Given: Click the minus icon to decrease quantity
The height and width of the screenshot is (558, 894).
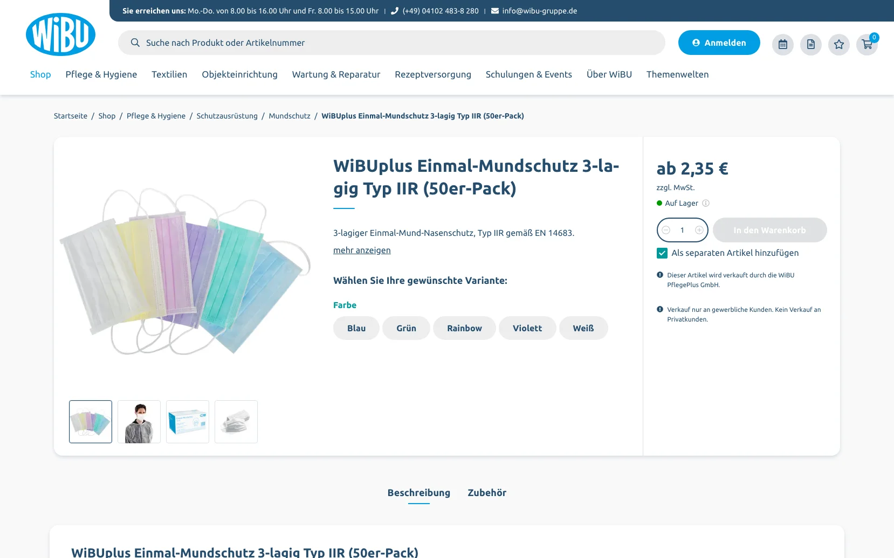Looking at the screenshot, I should pos(666,230).
